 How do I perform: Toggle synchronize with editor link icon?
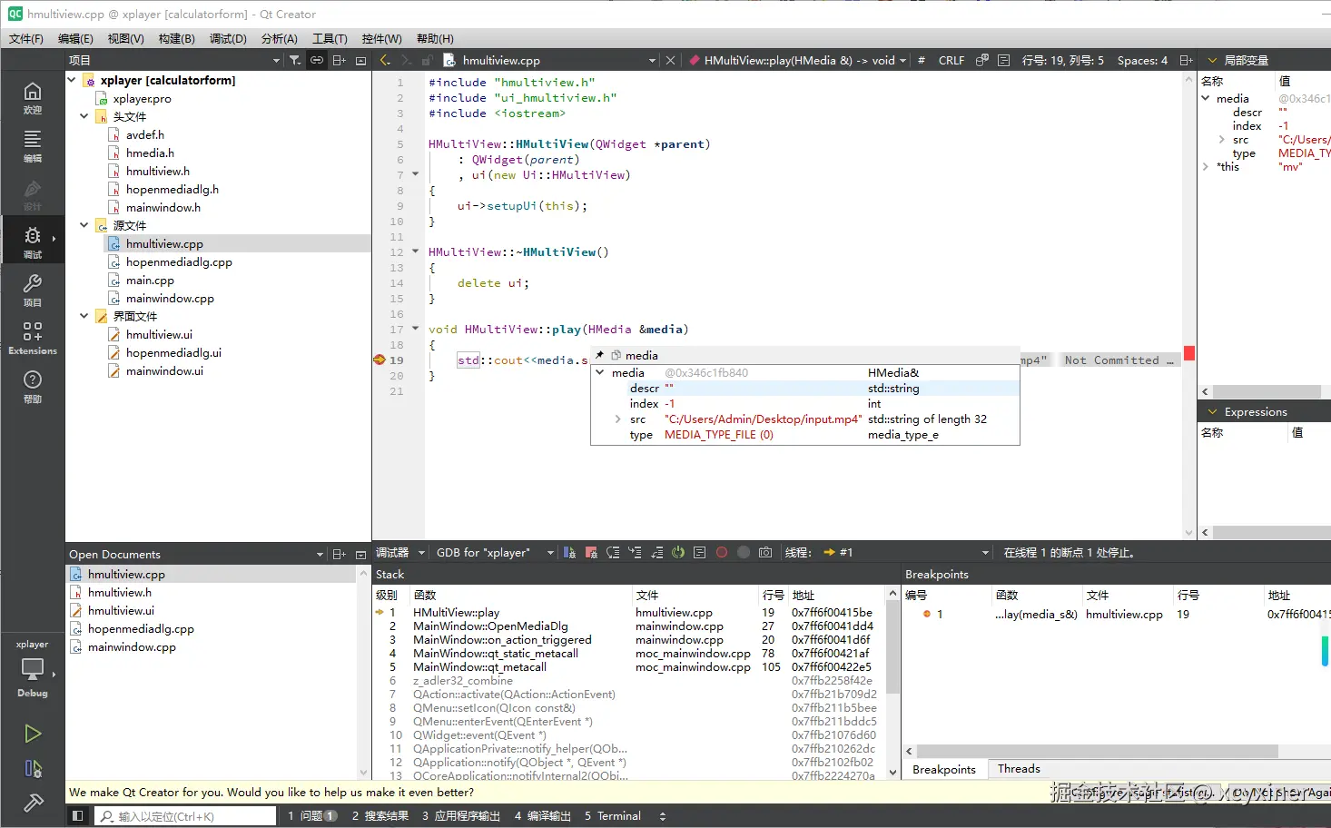(x=317, y=60)
